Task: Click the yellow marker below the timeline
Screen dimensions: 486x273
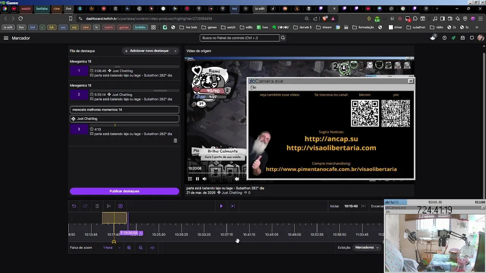Action: [114, 242]
